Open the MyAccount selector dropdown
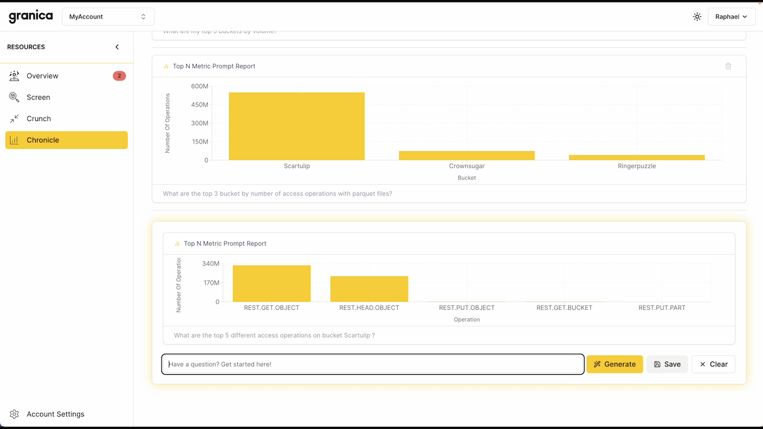The width and height of the screenshot is (763, 429). (108, 17)
